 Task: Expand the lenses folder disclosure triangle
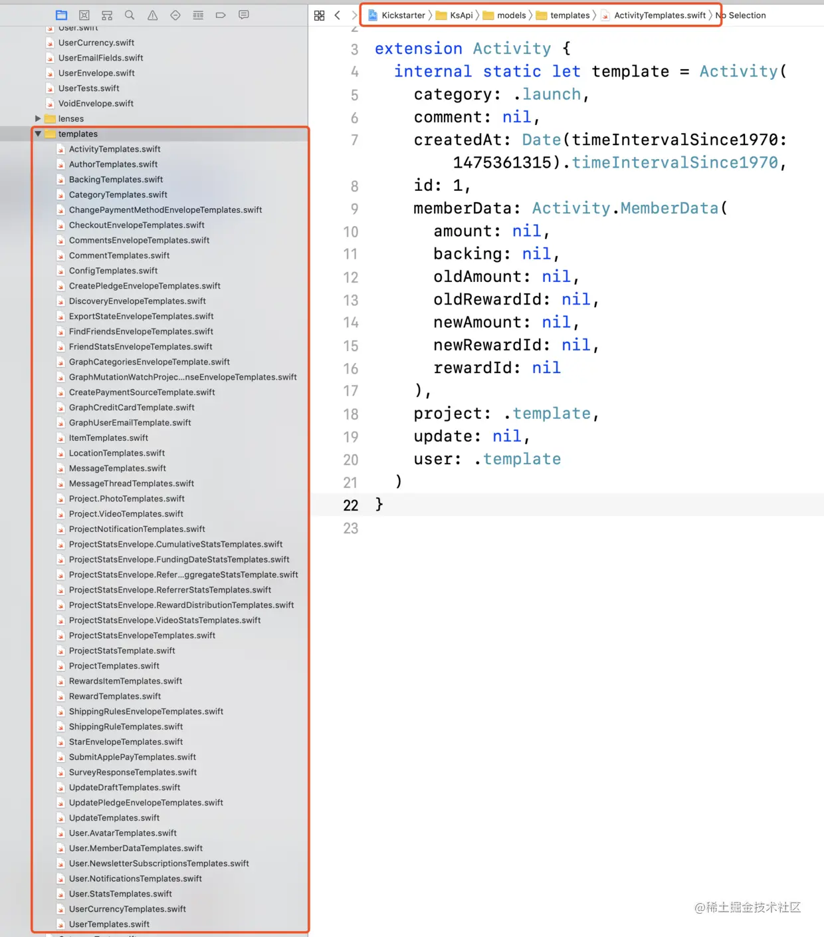(x=38, y=118)
